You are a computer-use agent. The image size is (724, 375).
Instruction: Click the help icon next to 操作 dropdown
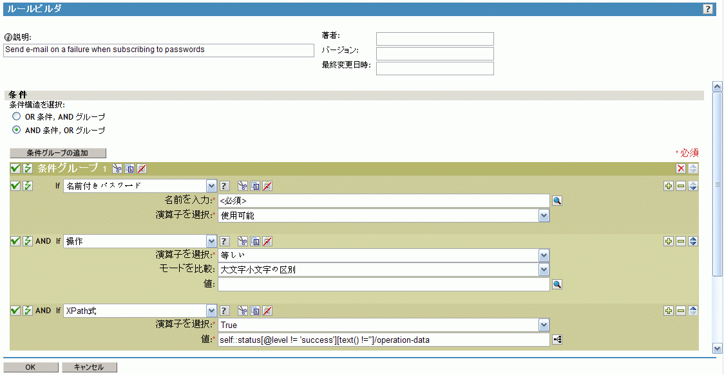point(224,241)
